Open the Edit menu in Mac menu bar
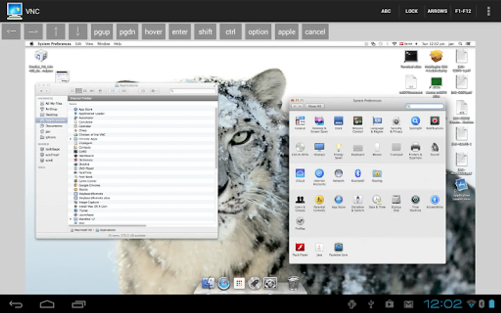501x313 pixels. tap(78, 44)
